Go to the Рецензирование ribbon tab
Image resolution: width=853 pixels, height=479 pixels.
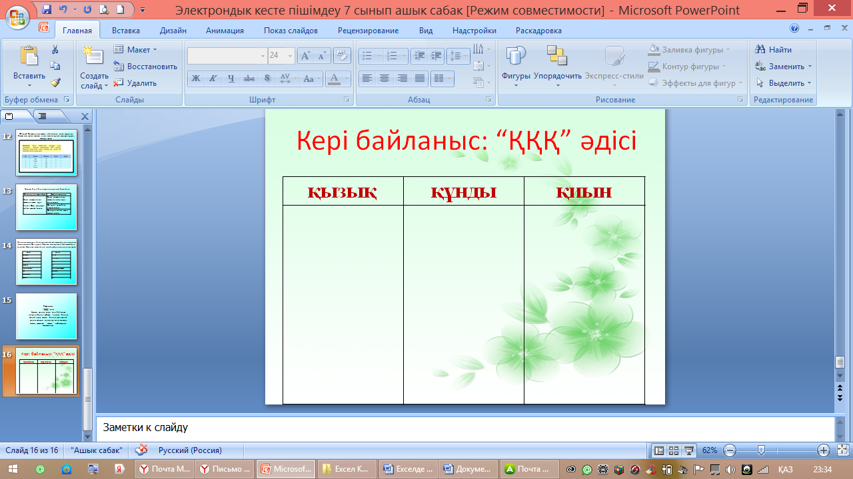point(368,31)
